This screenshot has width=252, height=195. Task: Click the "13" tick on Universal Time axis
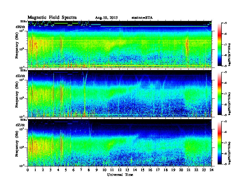(127, 170)
